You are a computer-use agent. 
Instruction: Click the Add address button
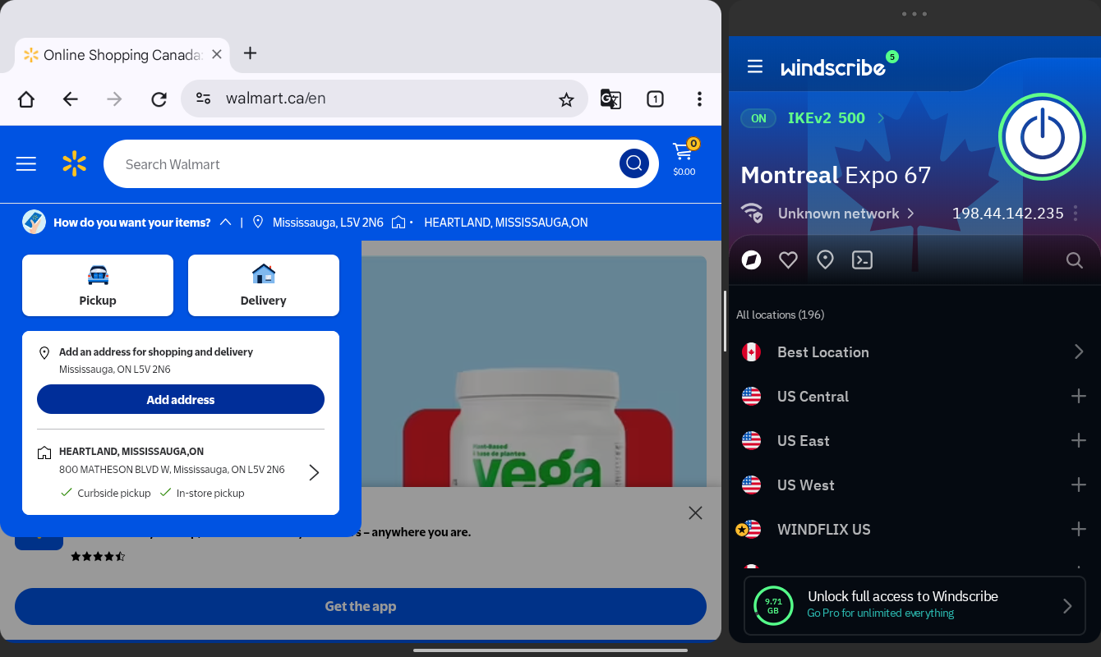tap(181, 399)
